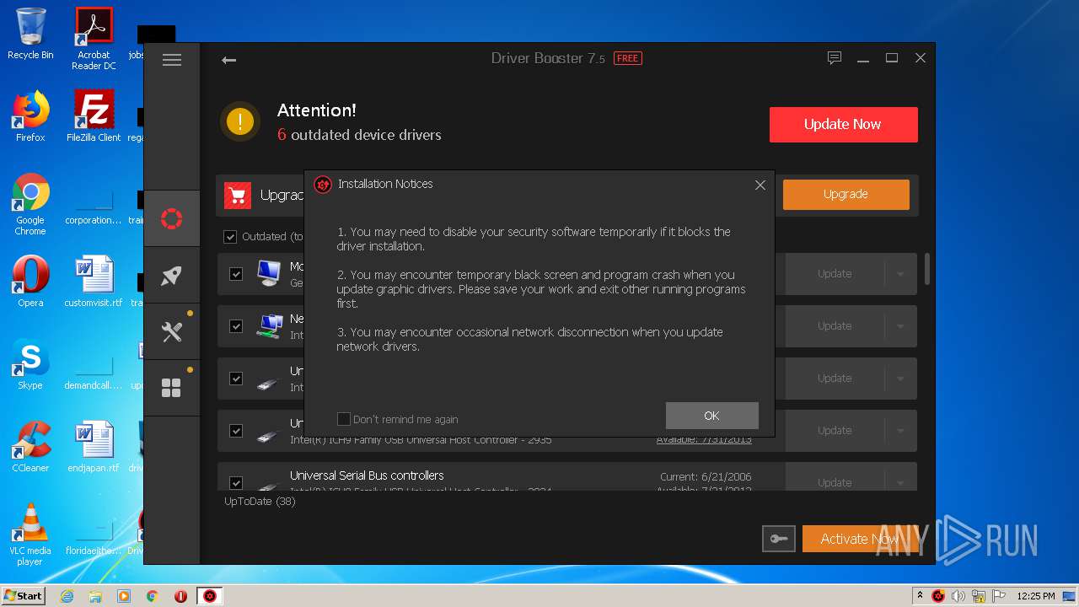The width and height of the screenshot is (1079, 607).
Task: Click the Driver Booster logo in the dialog title
Action: coord(323,185)
